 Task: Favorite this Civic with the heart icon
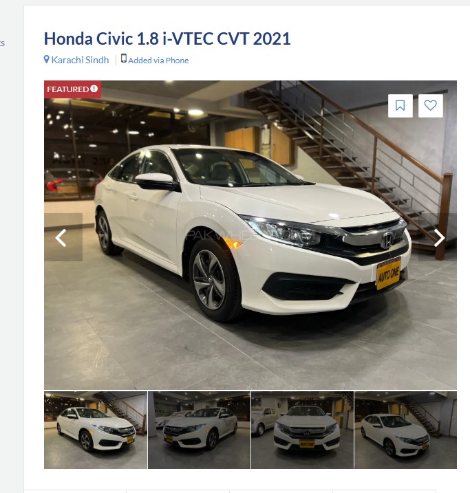pos(430,106)
